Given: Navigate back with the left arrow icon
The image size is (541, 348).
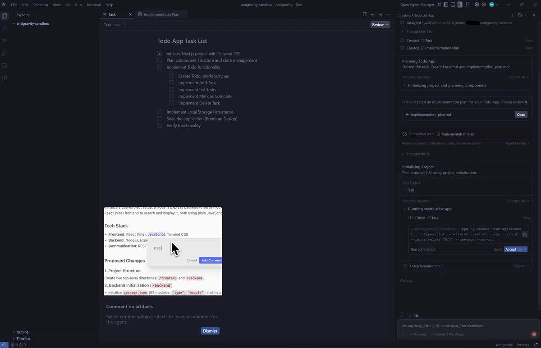Looking at the screenshot, I should coord(372,14).
